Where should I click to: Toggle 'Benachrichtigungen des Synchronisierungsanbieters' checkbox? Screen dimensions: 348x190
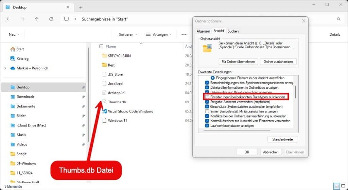(x=207, y=83)
